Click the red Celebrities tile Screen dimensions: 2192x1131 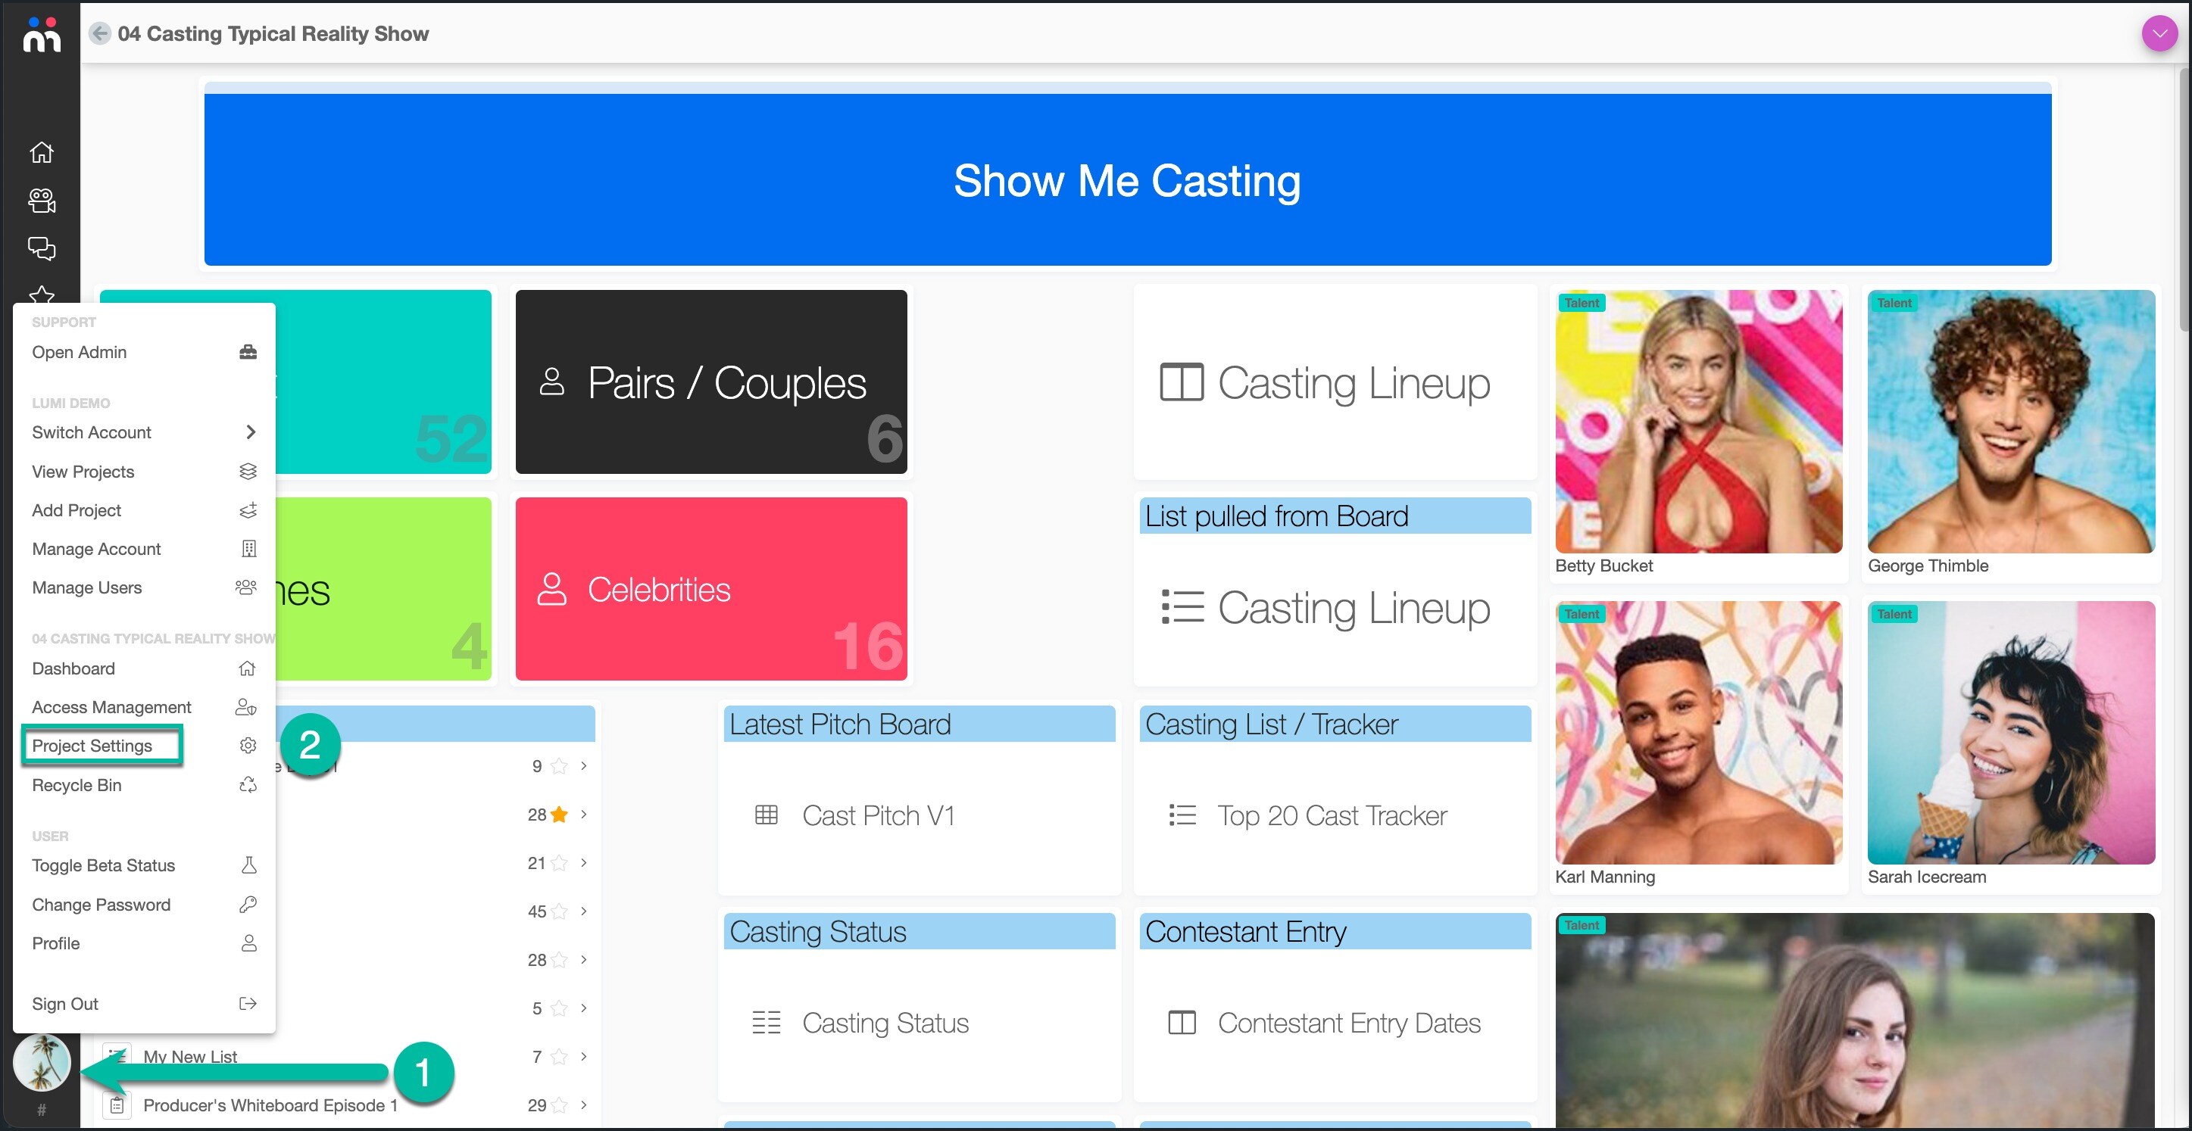[711, 588]
